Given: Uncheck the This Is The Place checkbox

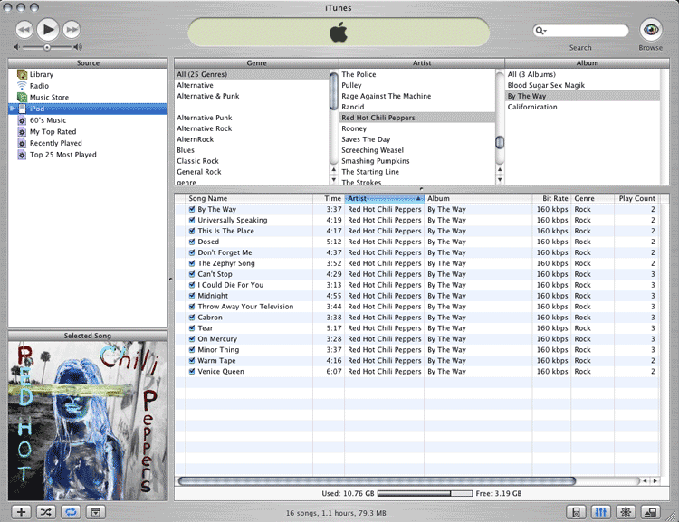Looking at the screenshot, I should [x=192, y=231].
